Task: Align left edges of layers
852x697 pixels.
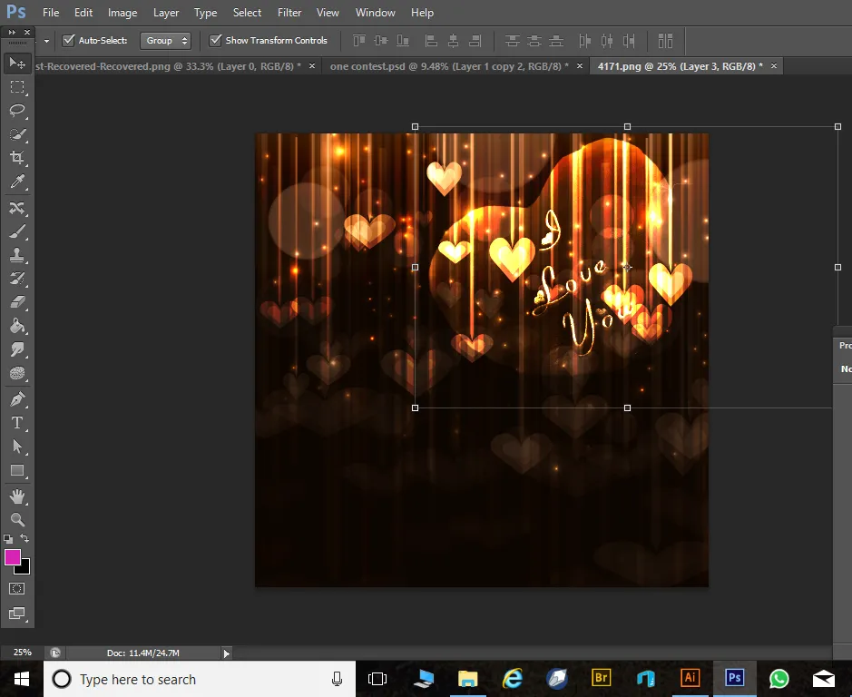Action: (431, 41)
